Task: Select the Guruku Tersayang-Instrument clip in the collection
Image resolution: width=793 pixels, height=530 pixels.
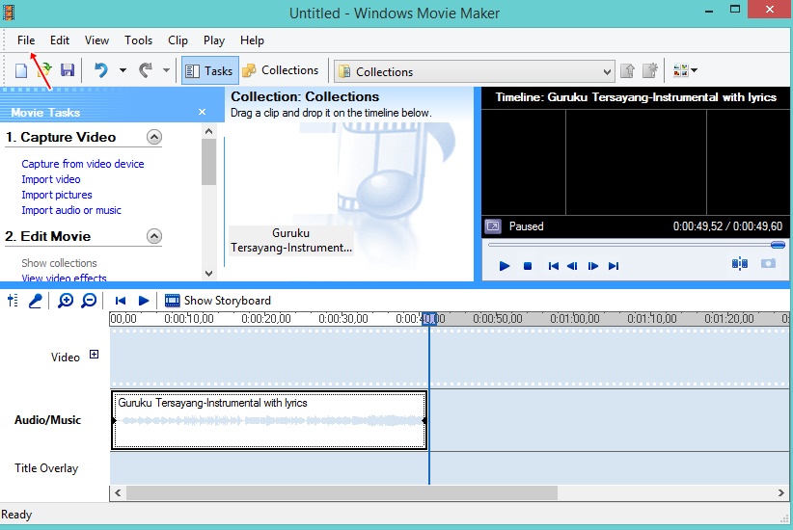Action: pos(290,241)
